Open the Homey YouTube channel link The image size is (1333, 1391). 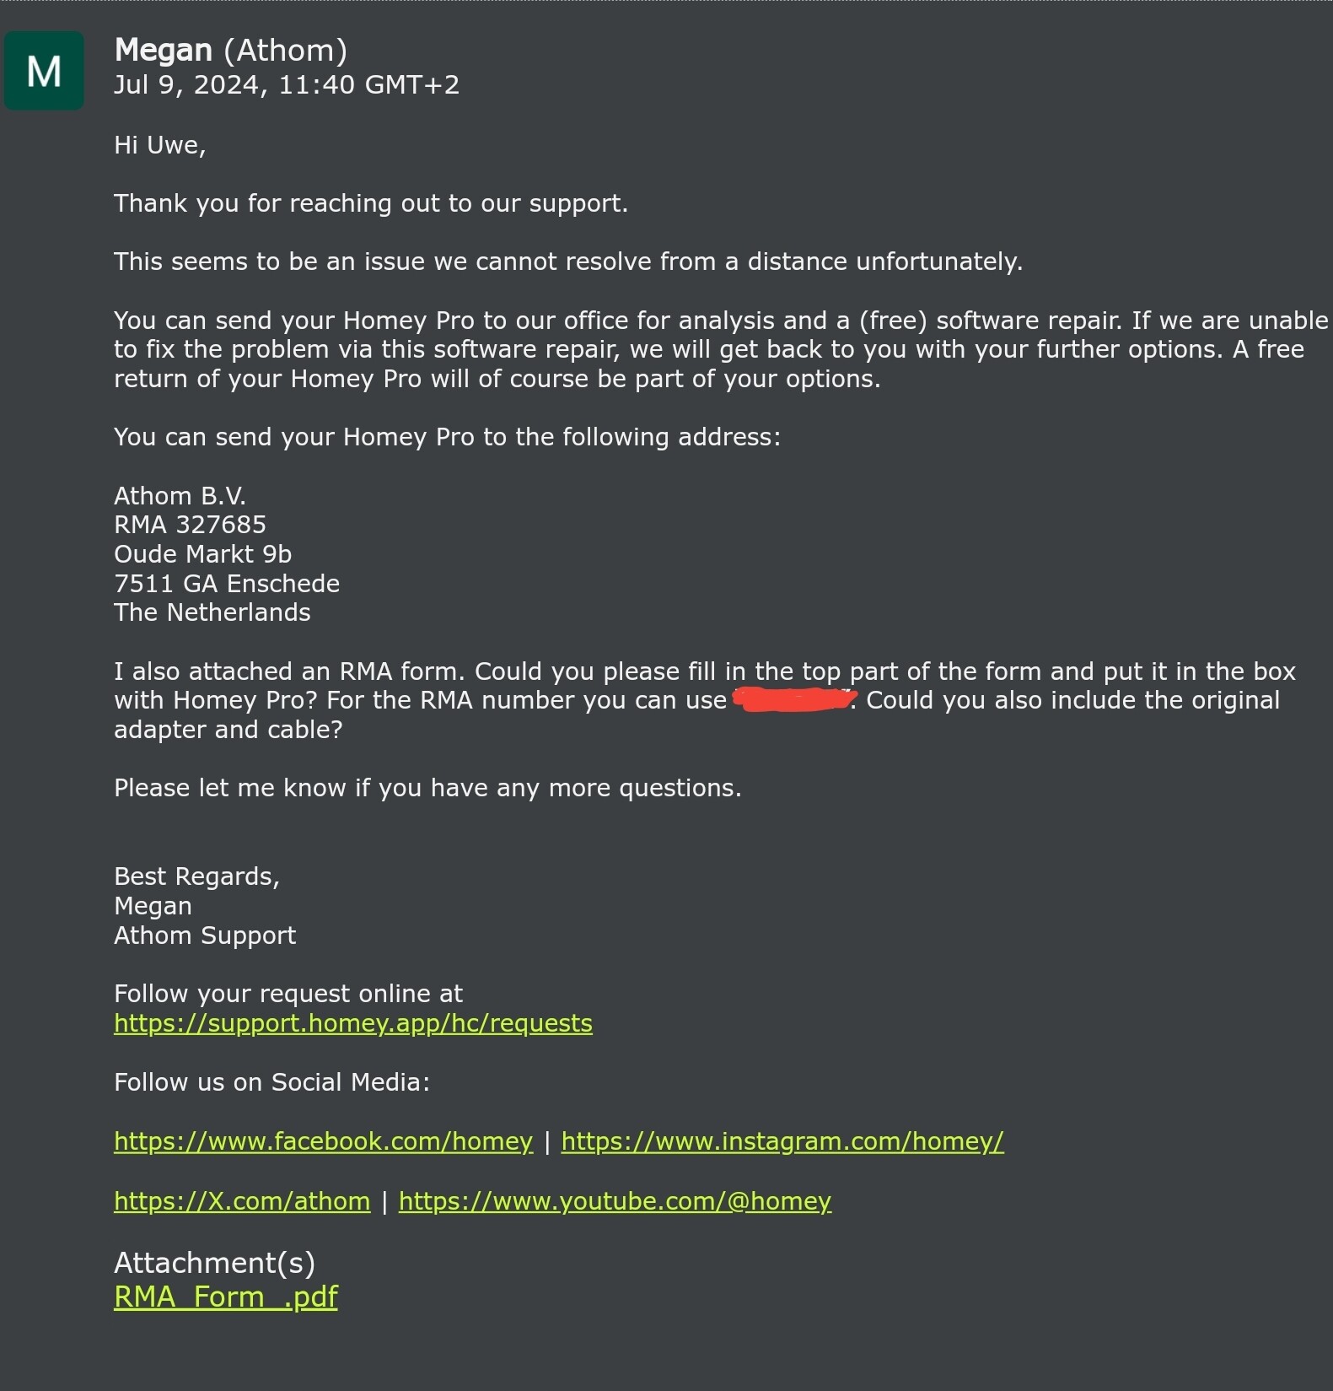click(x=615, y=1201)
